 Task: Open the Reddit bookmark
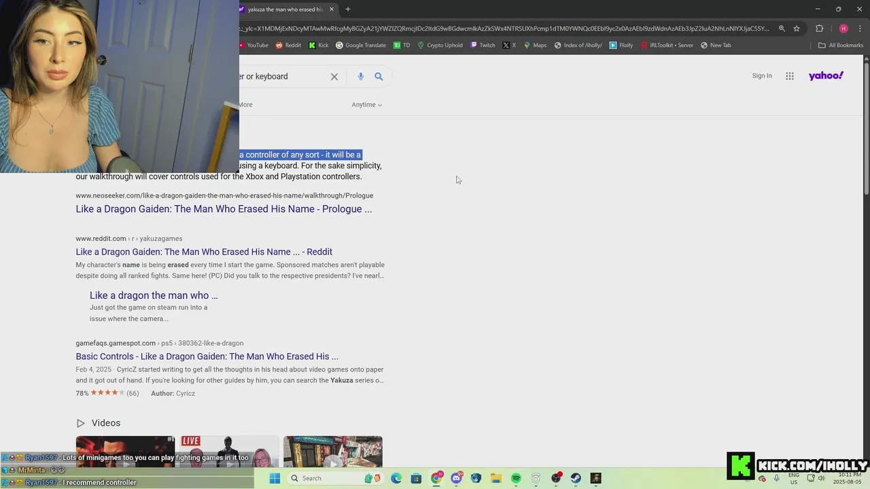(288, 46)
